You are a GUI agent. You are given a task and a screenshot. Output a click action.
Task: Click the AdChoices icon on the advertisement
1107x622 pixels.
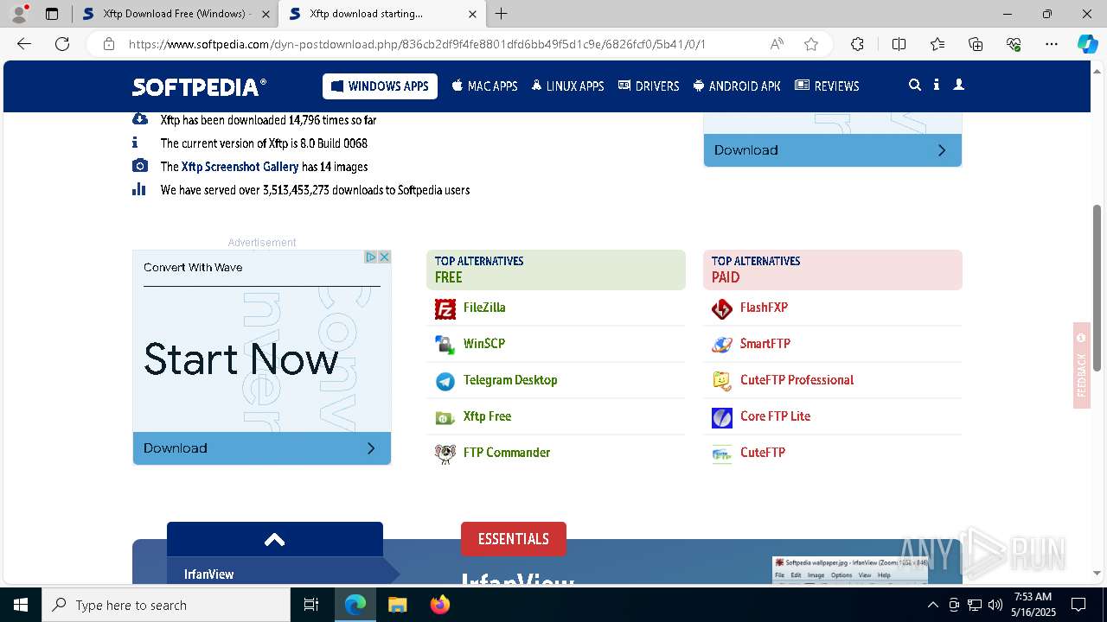point(370,257)
